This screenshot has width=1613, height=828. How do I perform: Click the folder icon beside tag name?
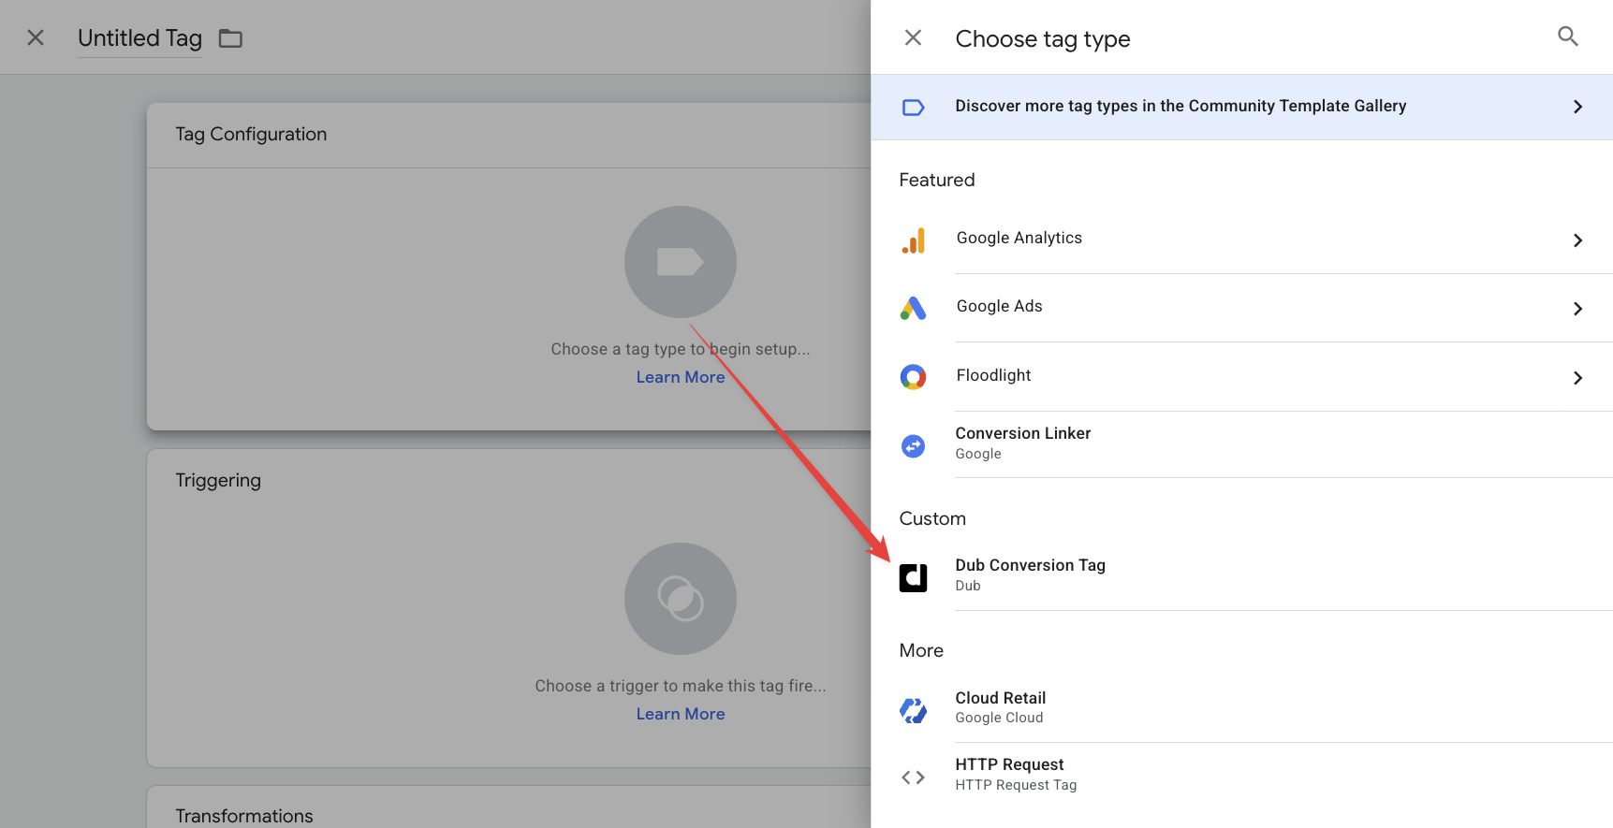coord(230,38)
